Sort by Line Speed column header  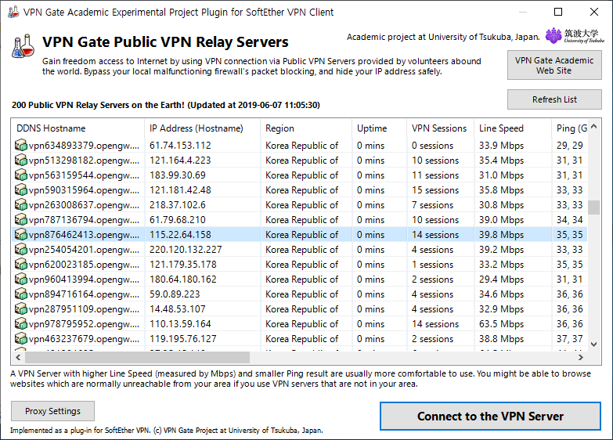(x=513, y=128)
